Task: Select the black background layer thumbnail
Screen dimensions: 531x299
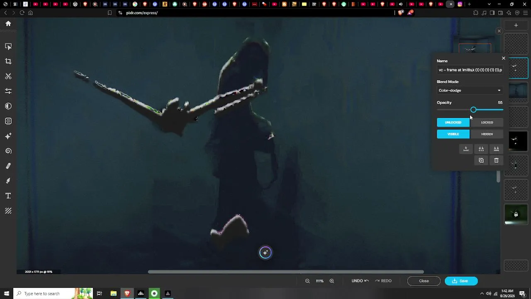Action: tap(516, 141)
